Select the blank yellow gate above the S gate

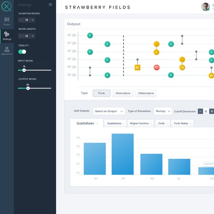(x=157, y=44)
